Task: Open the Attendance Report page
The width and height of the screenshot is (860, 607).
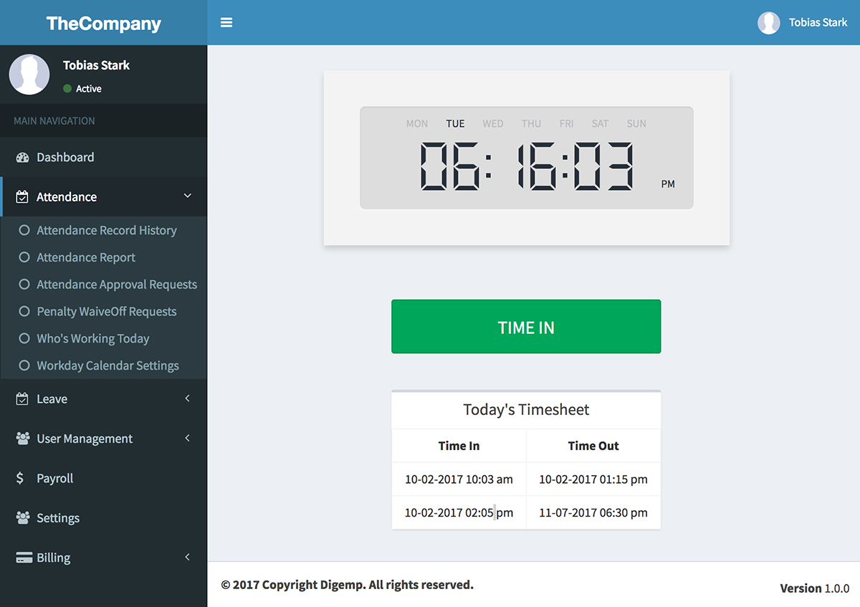Action: click(86, 257)
